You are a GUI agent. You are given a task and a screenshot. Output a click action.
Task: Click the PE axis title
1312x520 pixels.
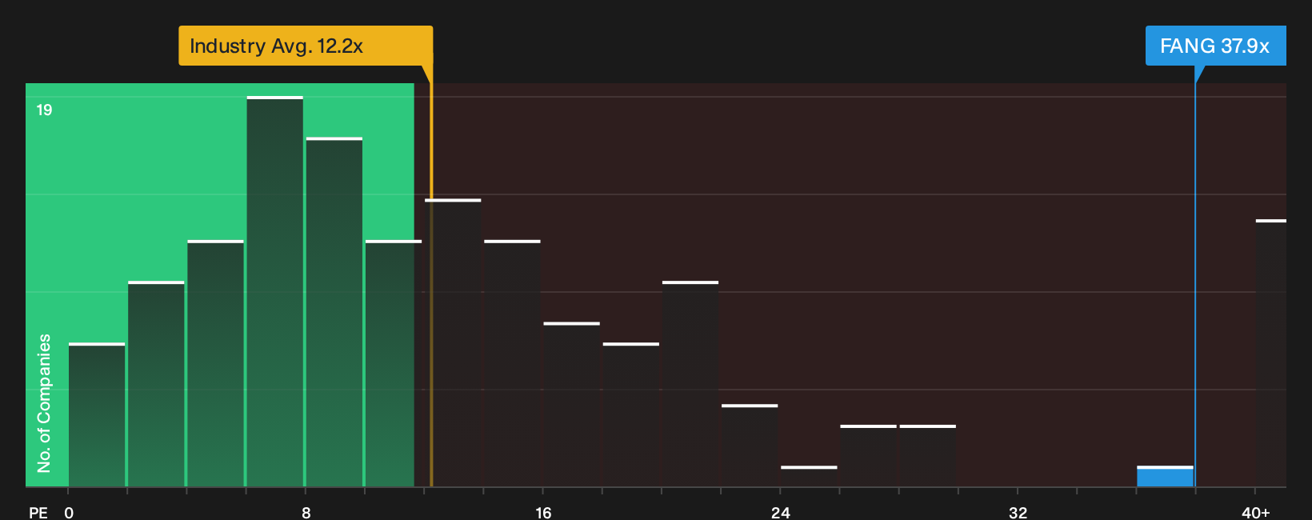point(38,512)
